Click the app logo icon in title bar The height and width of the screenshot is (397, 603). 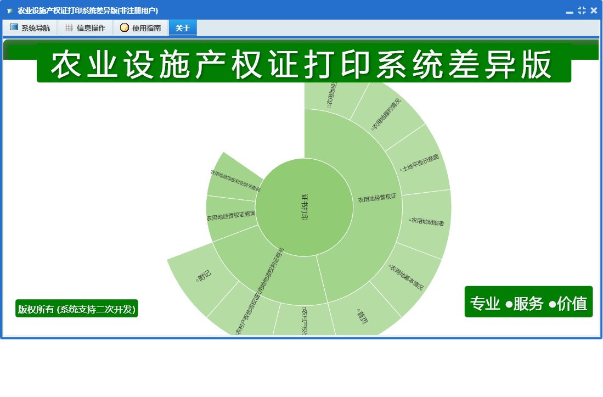9,10
